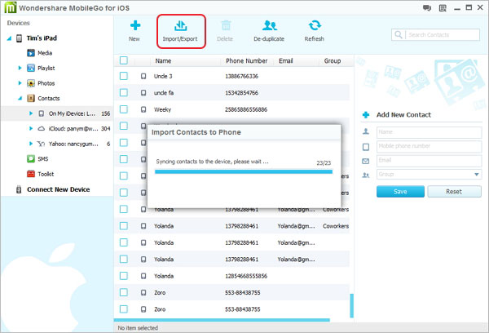This screenshot has height=333, width=489.
Task: Focus the Name input field
Action: pos(430,132)
